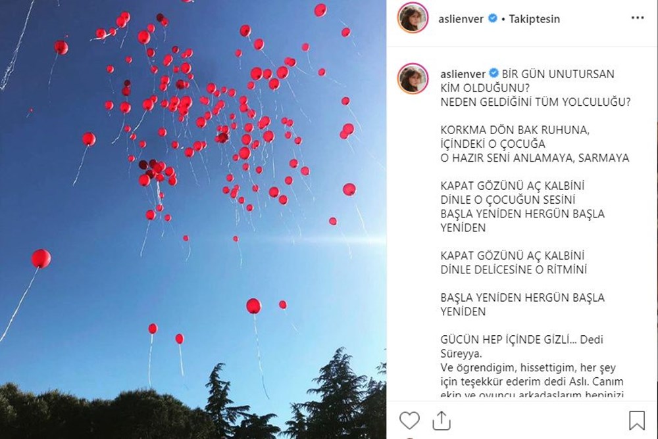Image resolution: width=658 pixels, height=439 pixels.
Task: Open the red balloons sky photo
Action: (193, 219)
